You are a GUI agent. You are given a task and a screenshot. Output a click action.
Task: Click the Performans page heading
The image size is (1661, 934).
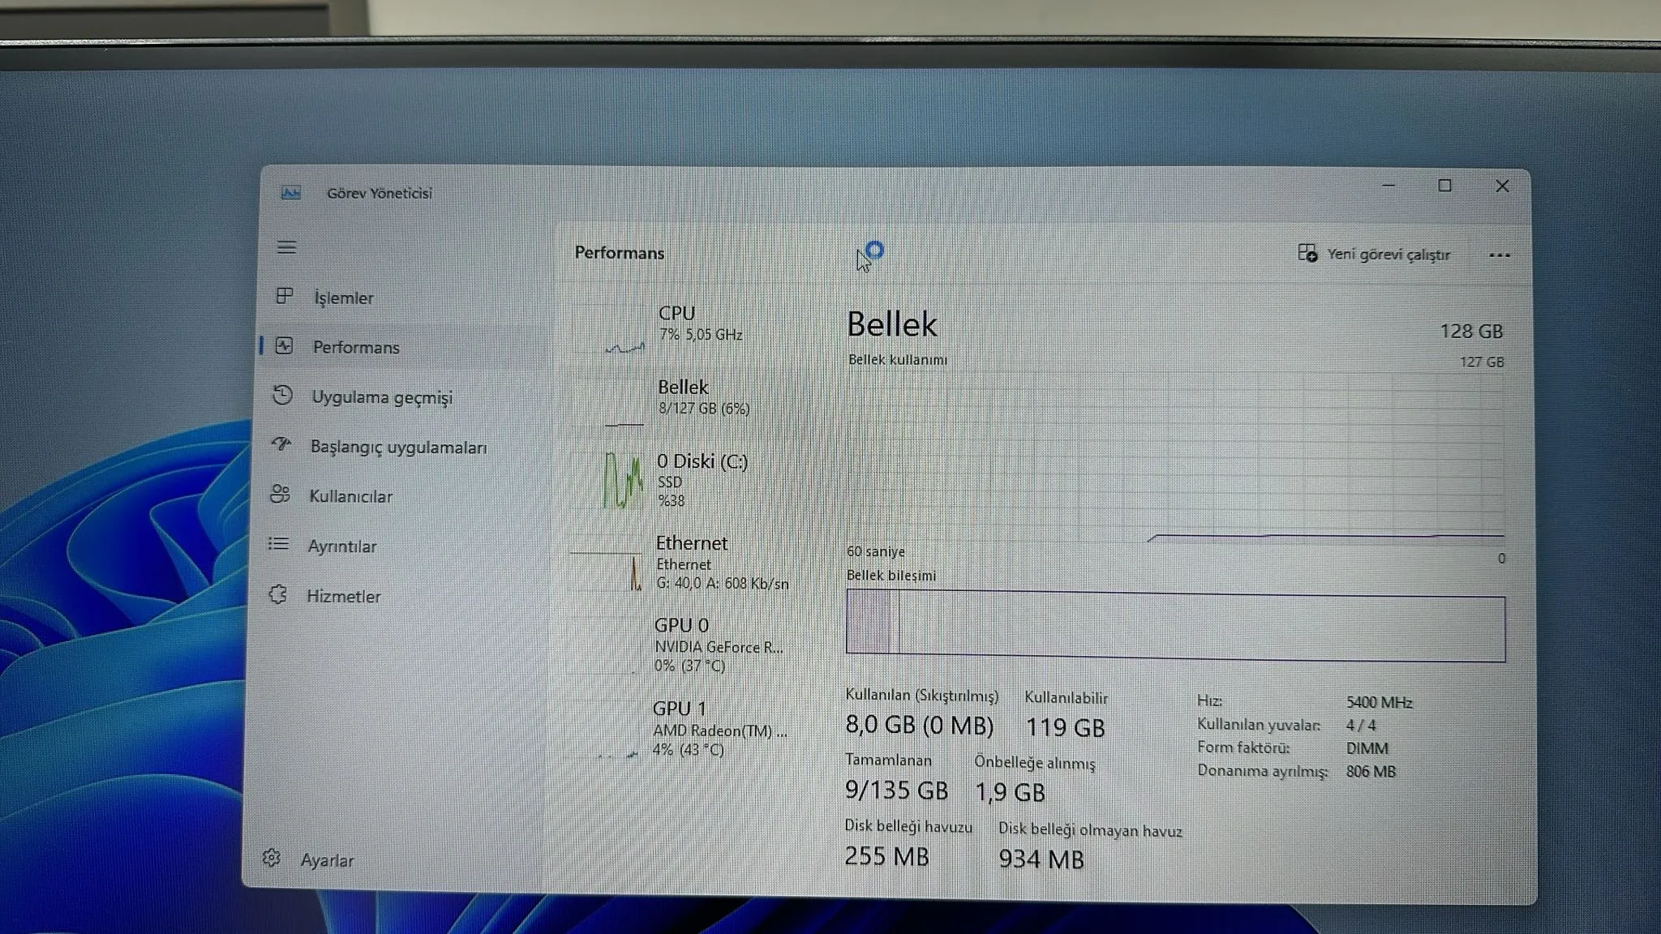click(619, 252)
